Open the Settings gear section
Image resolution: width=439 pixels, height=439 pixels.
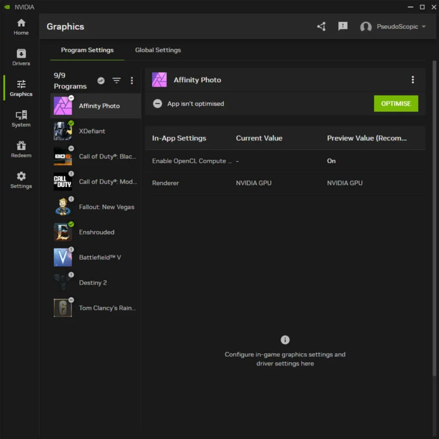pos(21,180)
